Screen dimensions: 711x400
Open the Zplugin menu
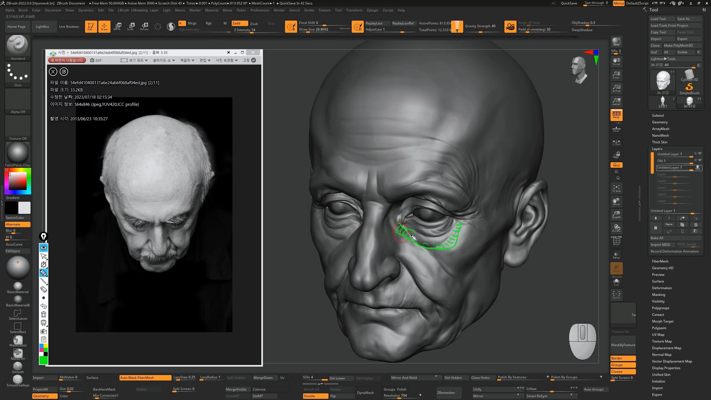coord(372,10)
